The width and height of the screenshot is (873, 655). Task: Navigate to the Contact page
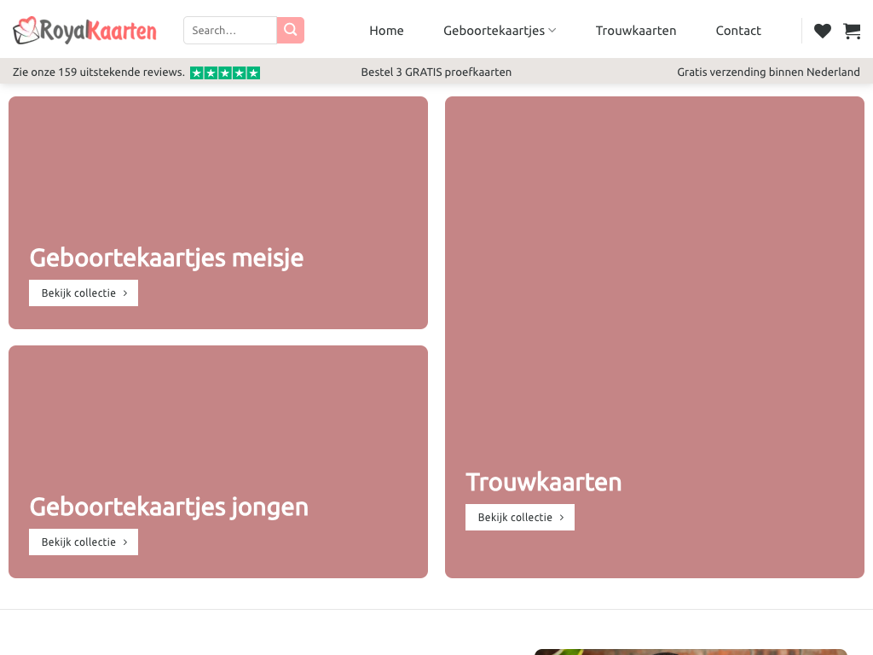(738, 31)
